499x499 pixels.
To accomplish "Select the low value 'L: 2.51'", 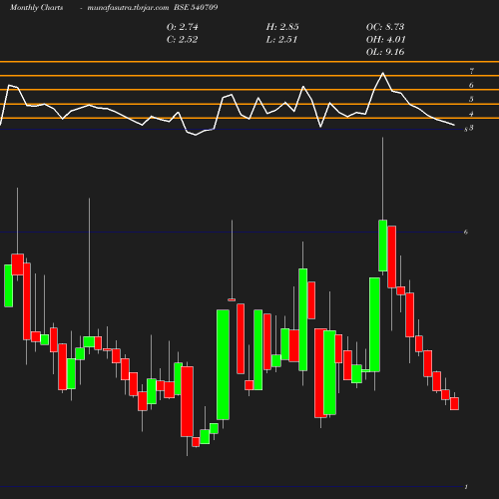I will tap(281, 40).
